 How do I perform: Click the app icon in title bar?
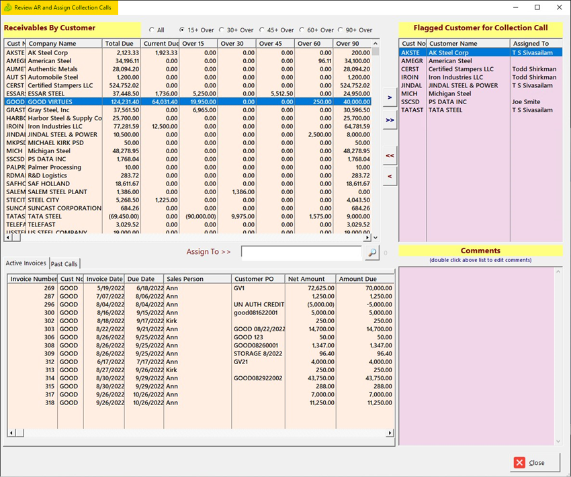(7, 7)
